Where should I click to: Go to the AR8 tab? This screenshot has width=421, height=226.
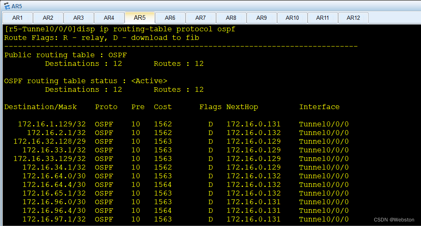231,18
